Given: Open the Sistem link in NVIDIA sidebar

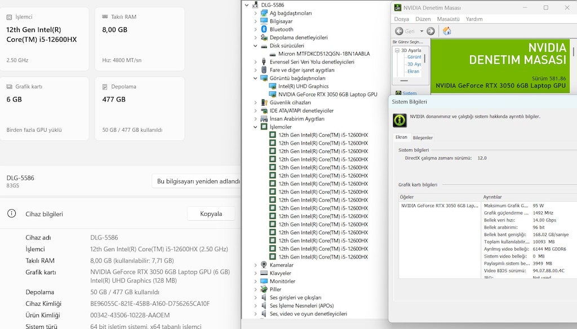Looking at the screenshot, I should click(409, 93).
